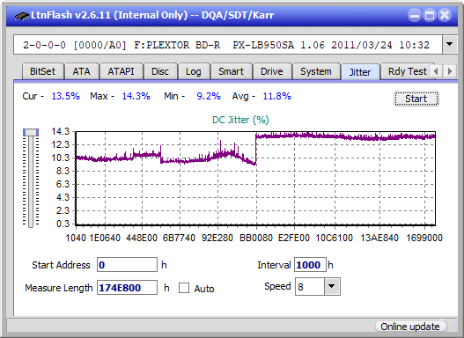464x338 pixels.
Task: Open the Rdy Test tab
Action: (407, 71)
